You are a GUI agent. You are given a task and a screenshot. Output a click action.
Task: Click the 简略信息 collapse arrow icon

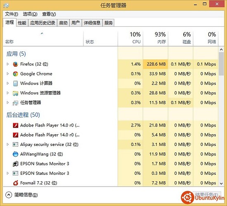[9, 195]
